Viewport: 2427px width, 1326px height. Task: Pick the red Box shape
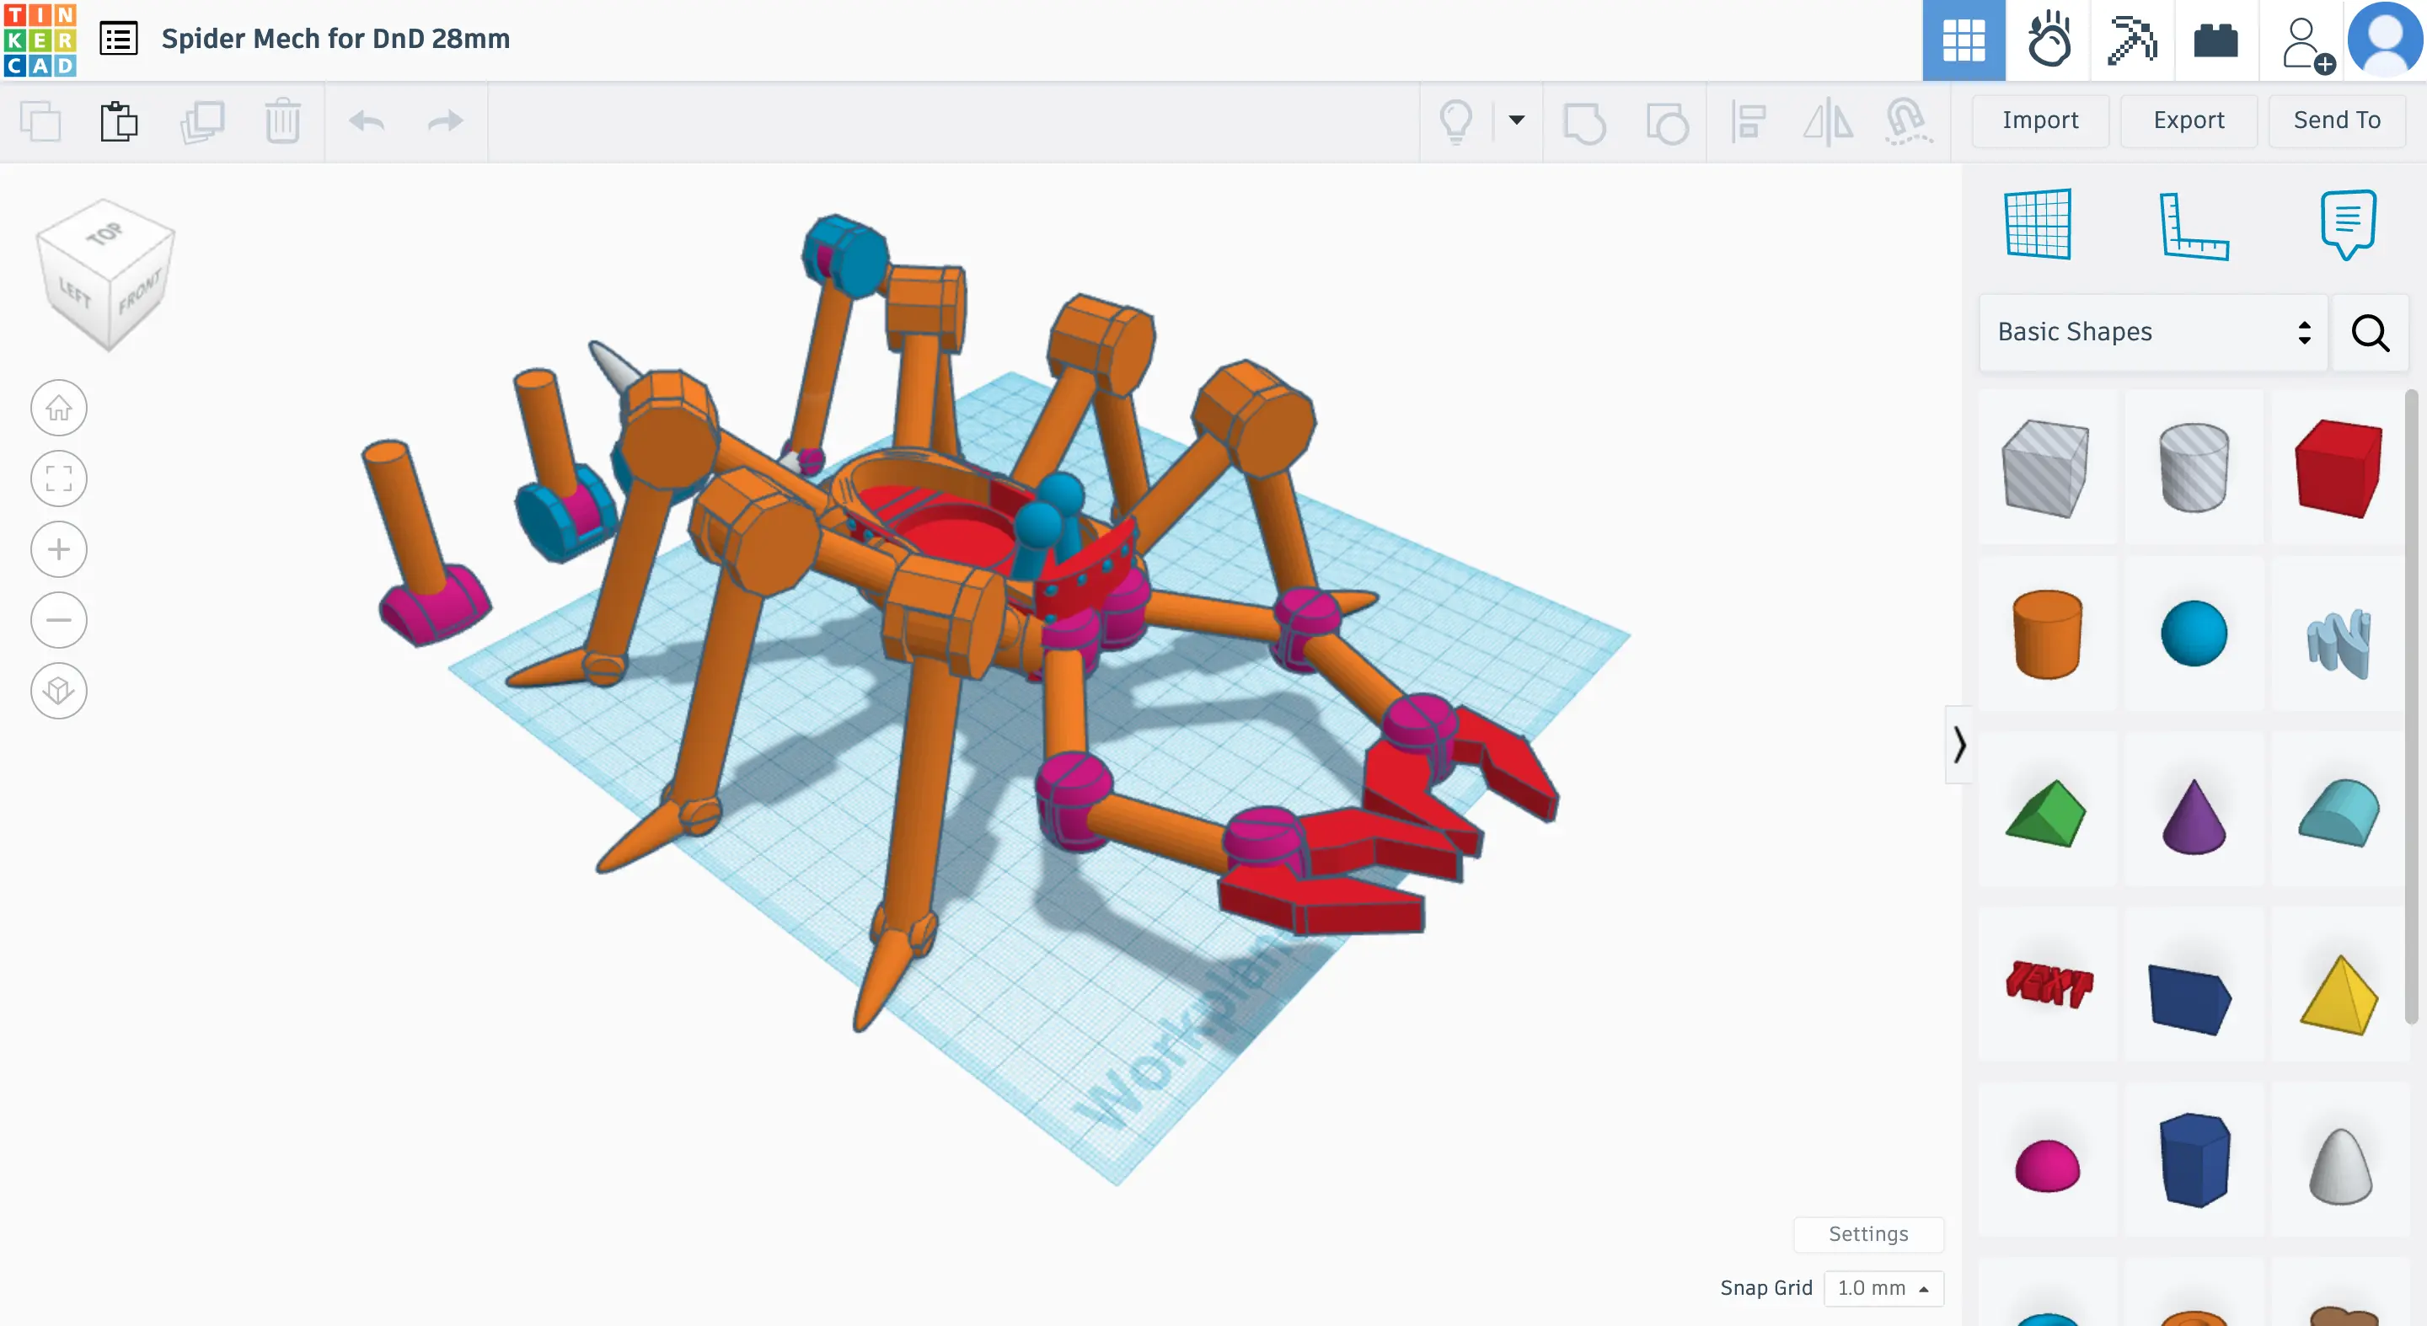[2339, 468]
